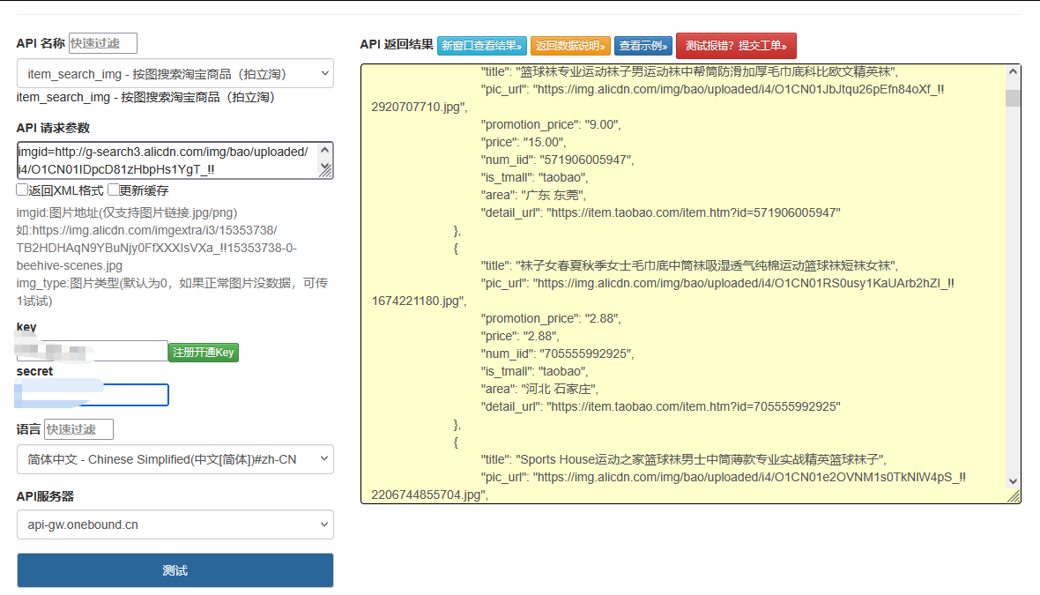Click the text 1674221180.jpg
Viewport: 1040px width, 595px height.
[x=418, y=301]
